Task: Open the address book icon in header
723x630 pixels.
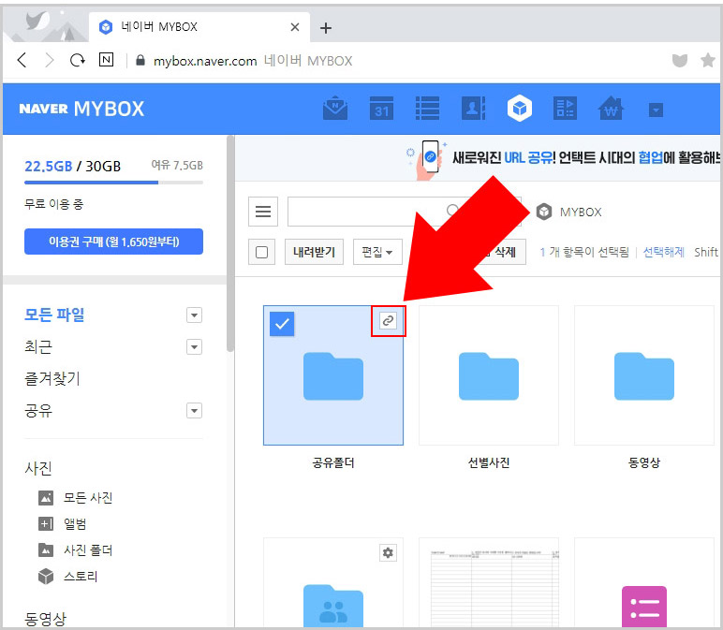Action: (473, 109)
